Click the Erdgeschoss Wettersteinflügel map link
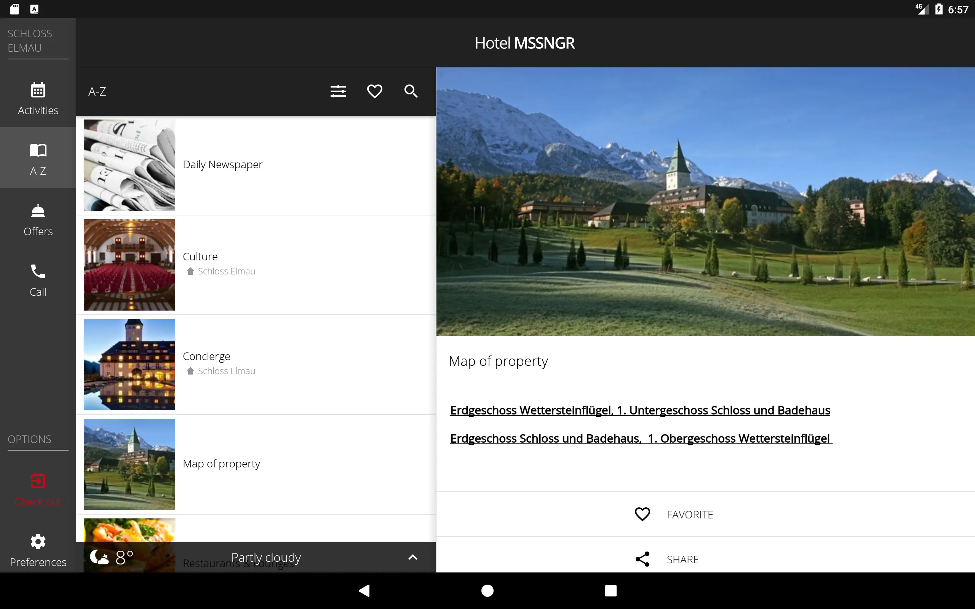This screenshot has width=975, height=609. click(639, 410)
